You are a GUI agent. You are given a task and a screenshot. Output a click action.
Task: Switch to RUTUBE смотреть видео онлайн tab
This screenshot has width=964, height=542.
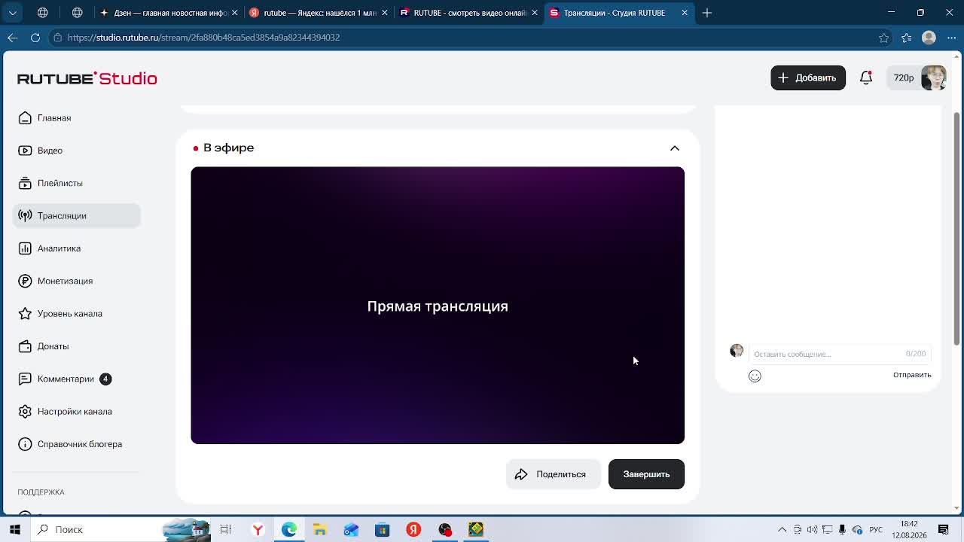(x=467, y=13)
